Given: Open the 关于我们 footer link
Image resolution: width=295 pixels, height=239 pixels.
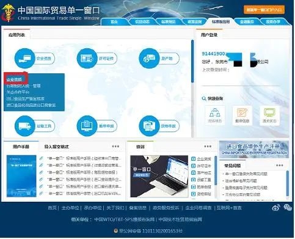Looking at the screenshot, I should point(115,208).
